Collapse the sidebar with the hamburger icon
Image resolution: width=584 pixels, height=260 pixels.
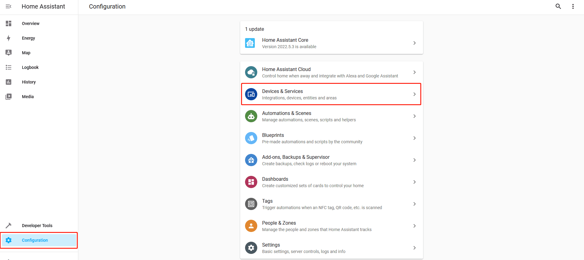9,6
